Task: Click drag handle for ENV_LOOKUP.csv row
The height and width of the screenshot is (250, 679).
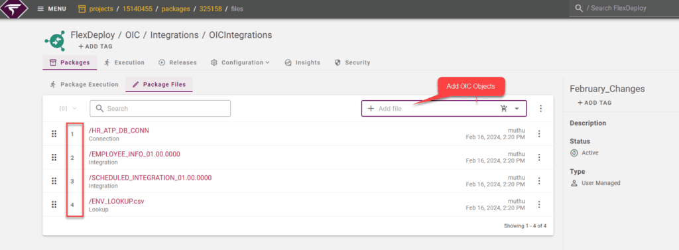Action: [x=54, y=204]
